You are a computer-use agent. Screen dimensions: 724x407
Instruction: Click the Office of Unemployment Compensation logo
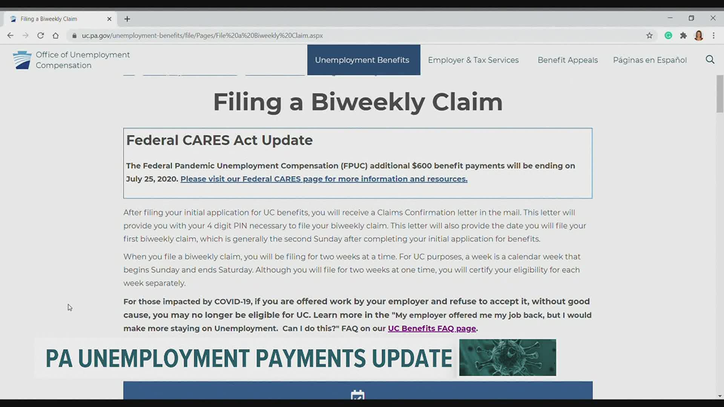pos(22,59)
